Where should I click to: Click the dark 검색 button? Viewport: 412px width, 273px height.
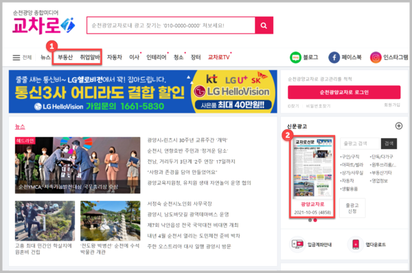click(389, 144)
